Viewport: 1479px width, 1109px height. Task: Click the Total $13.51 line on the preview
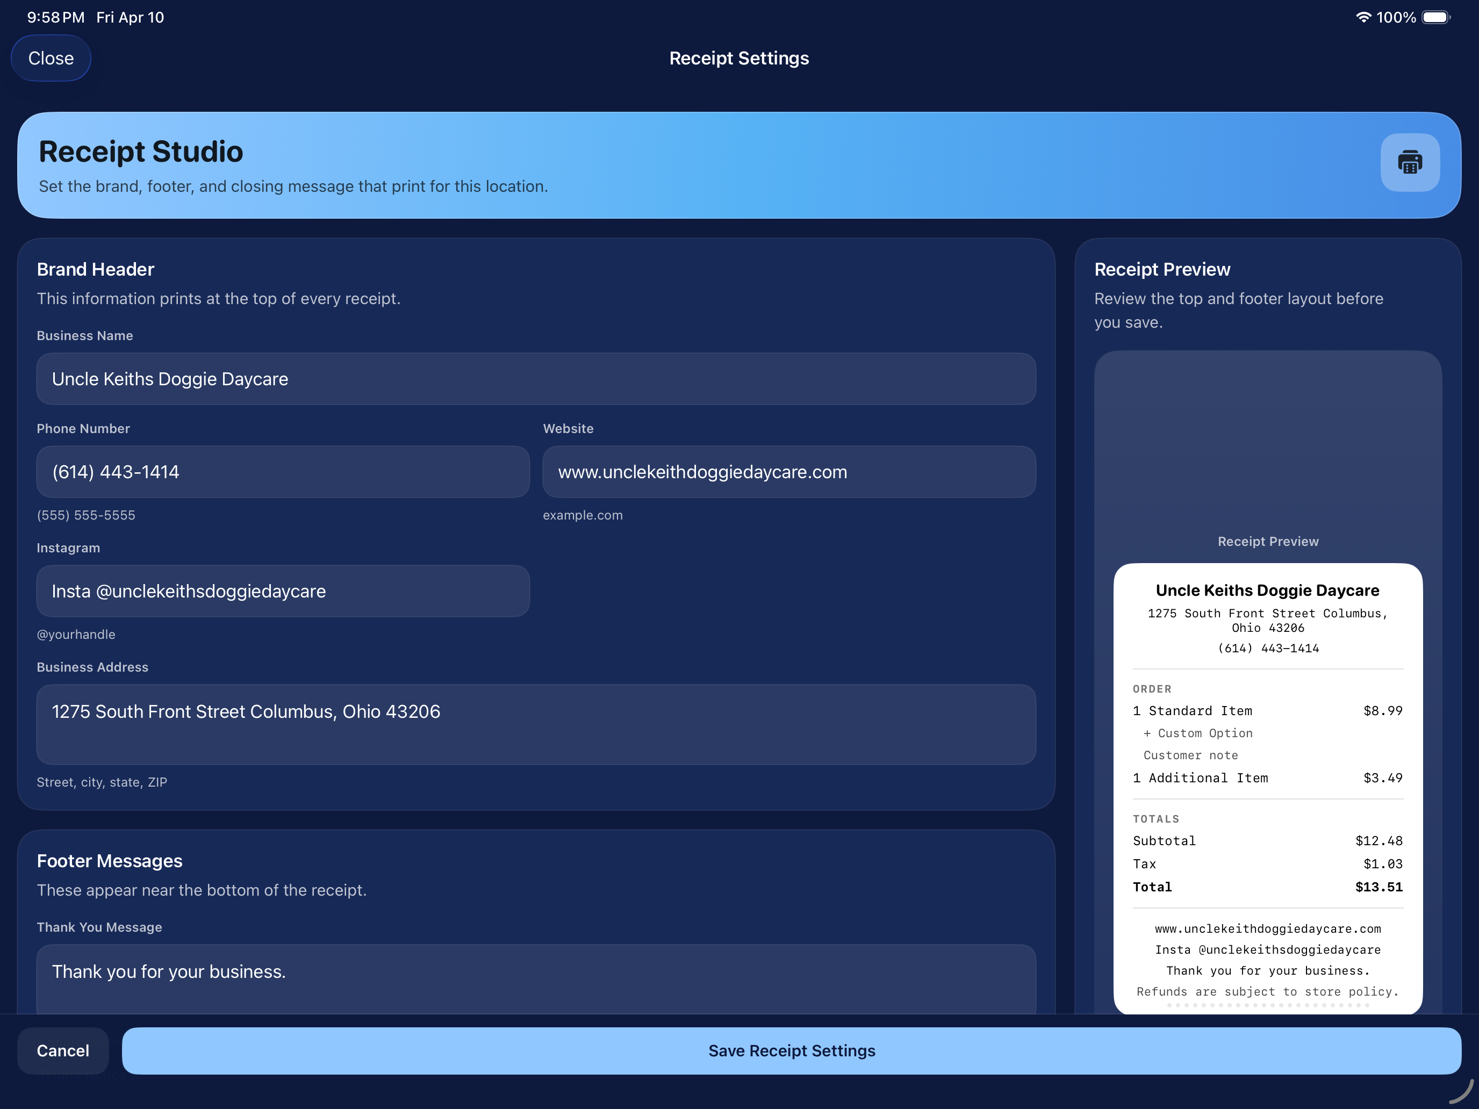[1268, 887]
